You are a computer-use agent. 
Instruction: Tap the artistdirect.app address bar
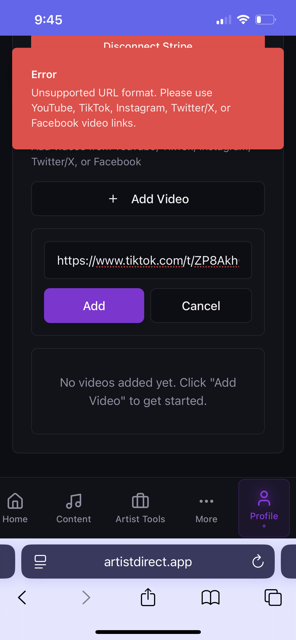click(x=148, y=562)
